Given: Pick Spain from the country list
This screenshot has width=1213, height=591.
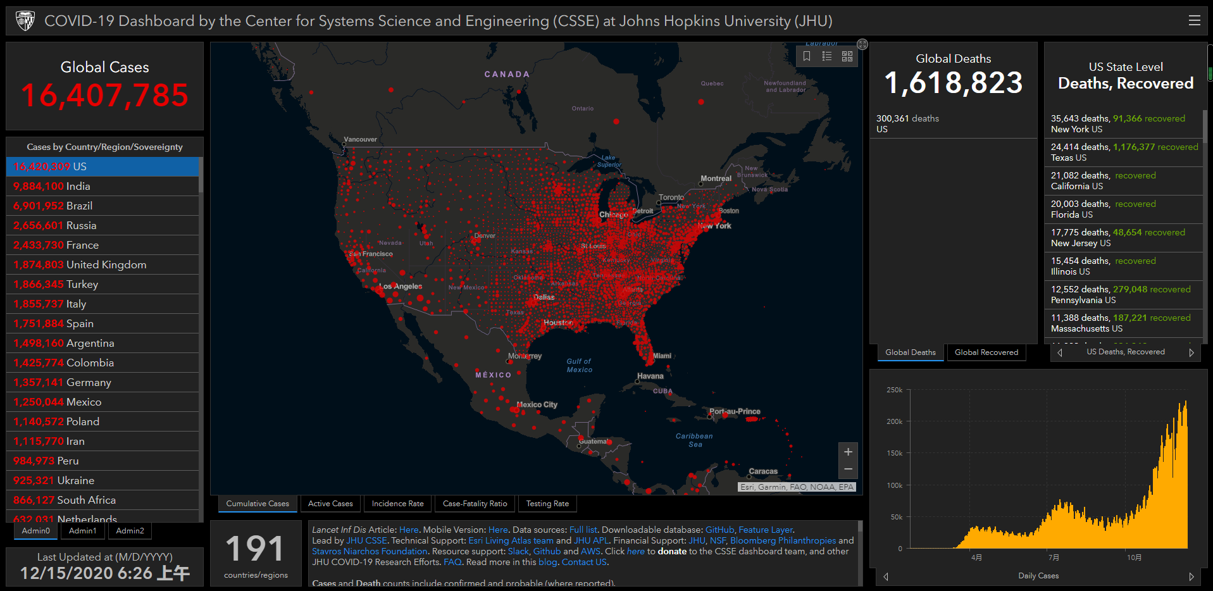Looking at the screenshot, I should point(103,323).
